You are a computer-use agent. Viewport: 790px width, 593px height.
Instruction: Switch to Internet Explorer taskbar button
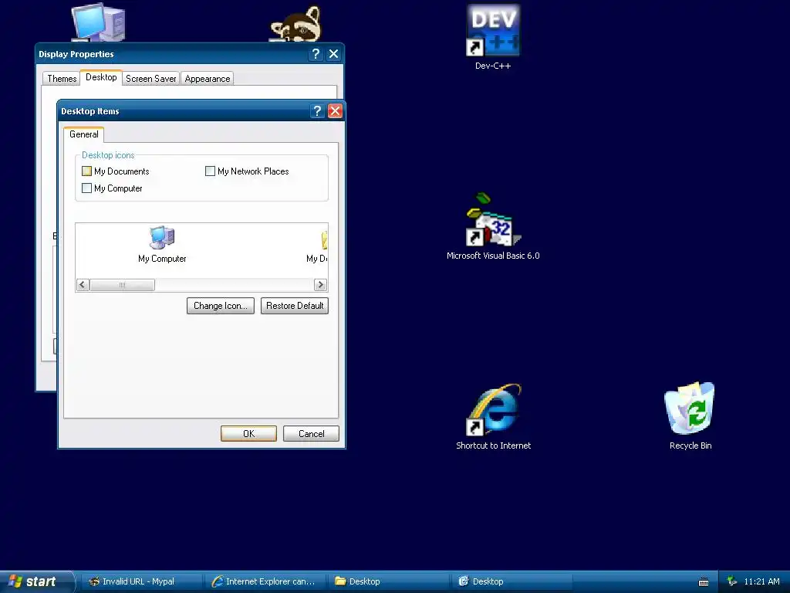(265, 582)
